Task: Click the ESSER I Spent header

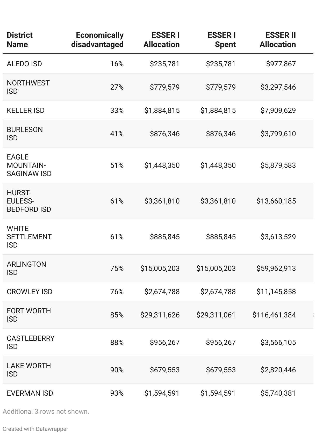Action: click(222, 40)
